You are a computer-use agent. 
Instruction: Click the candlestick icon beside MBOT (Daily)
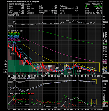[9, 31]
